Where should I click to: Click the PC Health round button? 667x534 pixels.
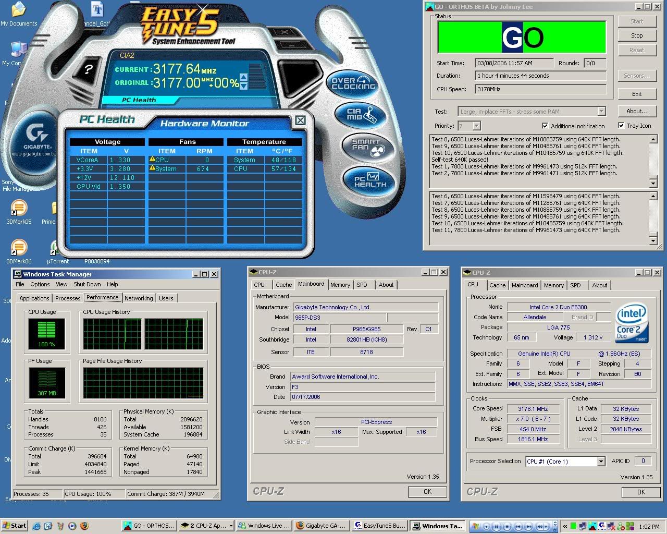point(370,180)
